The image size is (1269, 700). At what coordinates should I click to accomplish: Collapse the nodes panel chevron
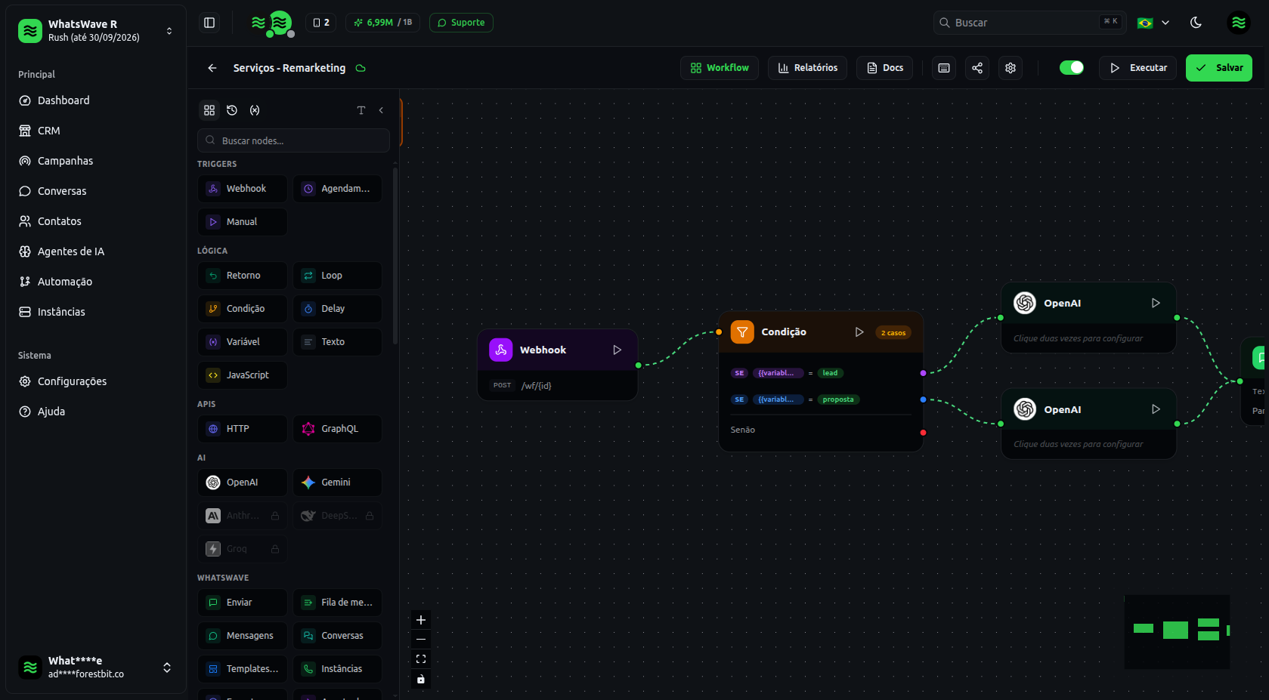click(381, 110)
